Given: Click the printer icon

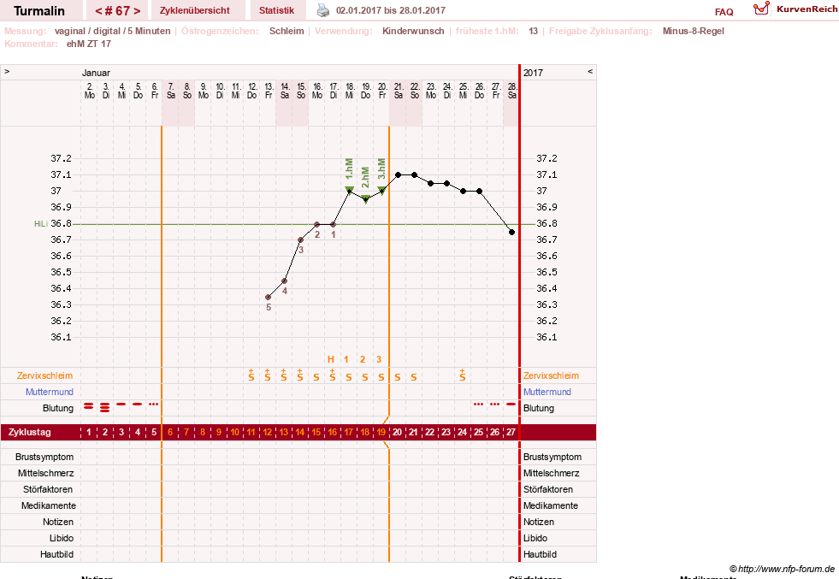Looking at the screenshot, I should click(323, 10).
